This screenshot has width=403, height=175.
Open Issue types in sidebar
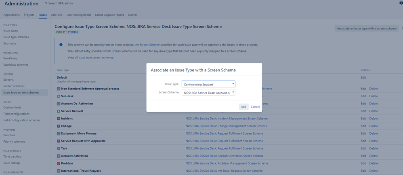point(10,31)
